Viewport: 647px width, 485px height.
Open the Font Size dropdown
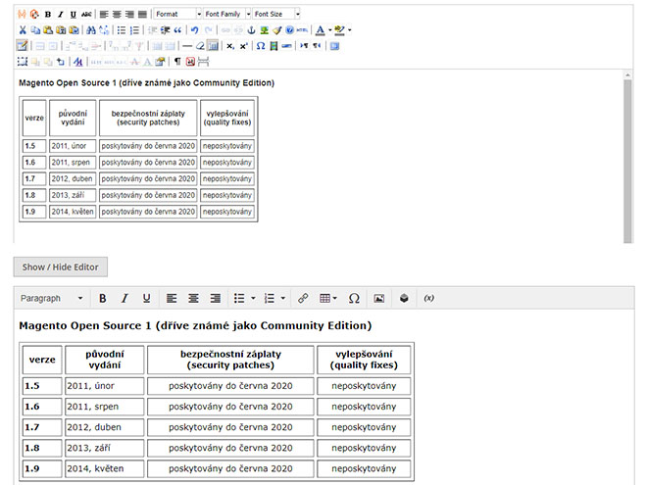tap(276, 14)
